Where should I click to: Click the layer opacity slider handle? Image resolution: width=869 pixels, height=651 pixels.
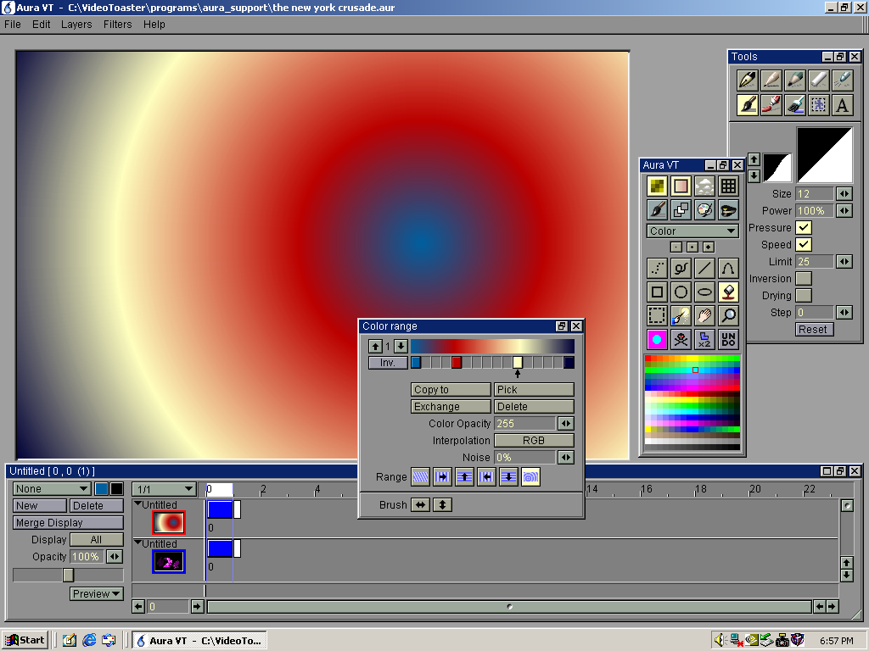click(68, 575)
